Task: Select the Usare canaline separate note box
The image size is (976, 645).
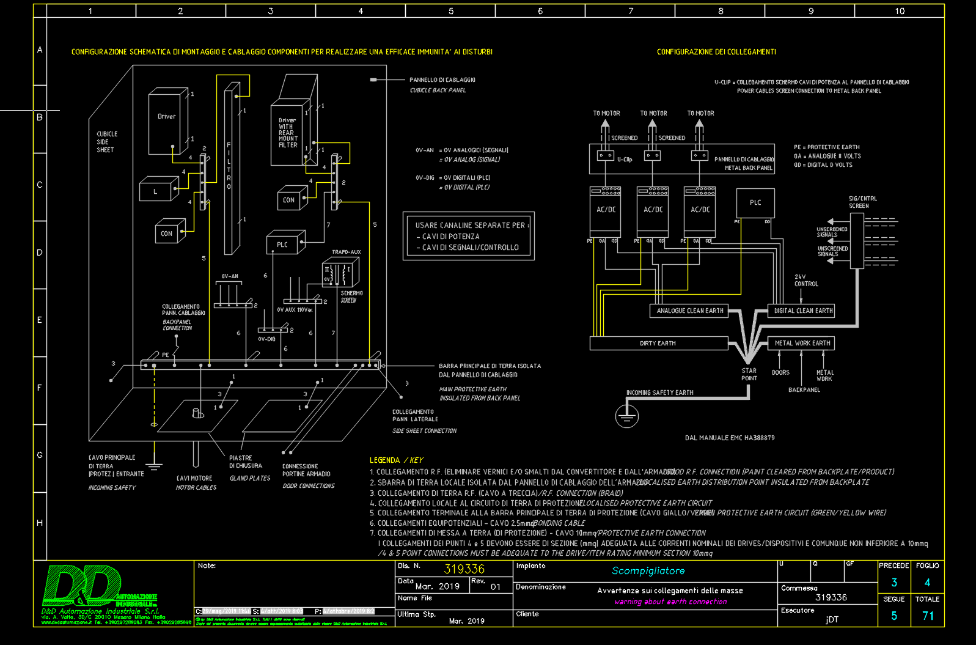Action: pos(469,236)
